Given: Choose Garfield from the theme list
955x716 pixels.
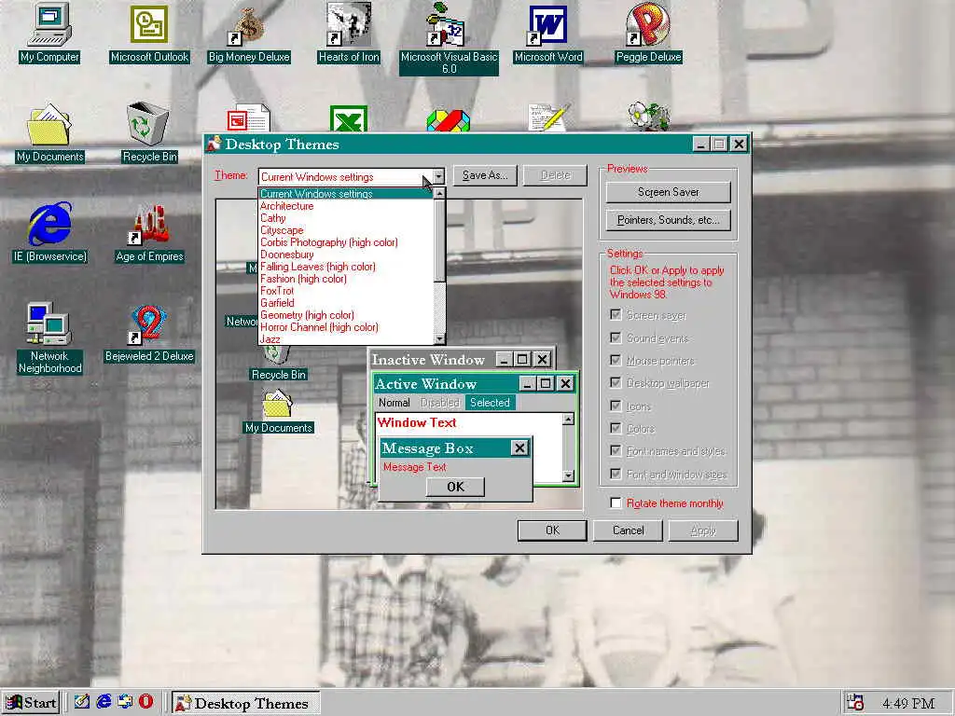Looking at the screenshot, I should 346,303.
